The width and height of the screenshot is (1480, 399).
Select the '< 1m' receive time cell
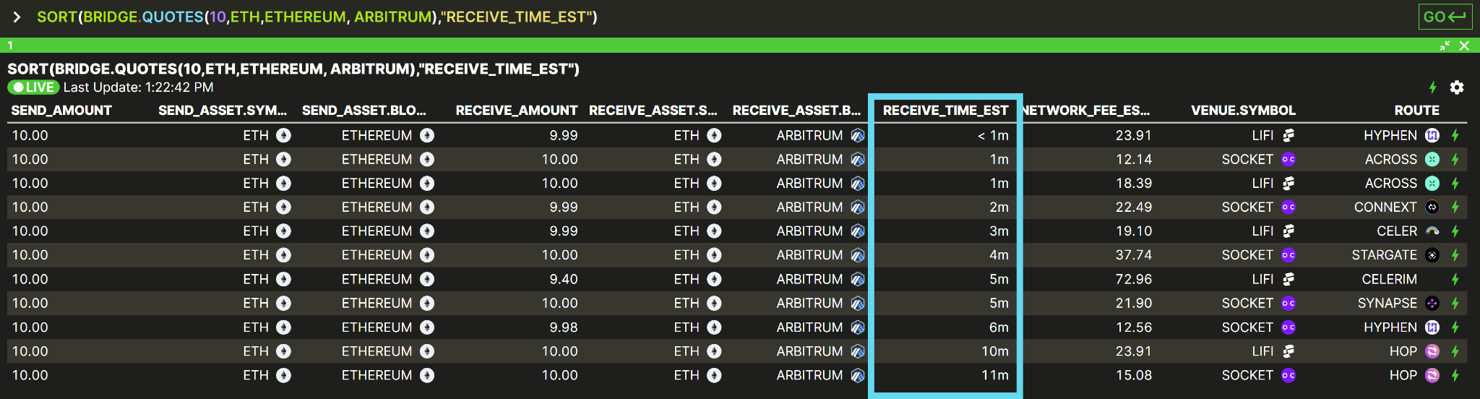[993, 135]
